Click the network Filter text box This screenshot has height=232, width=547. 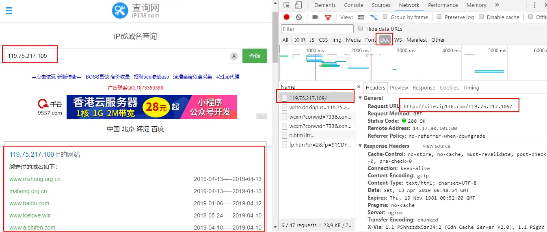point(317,29)
